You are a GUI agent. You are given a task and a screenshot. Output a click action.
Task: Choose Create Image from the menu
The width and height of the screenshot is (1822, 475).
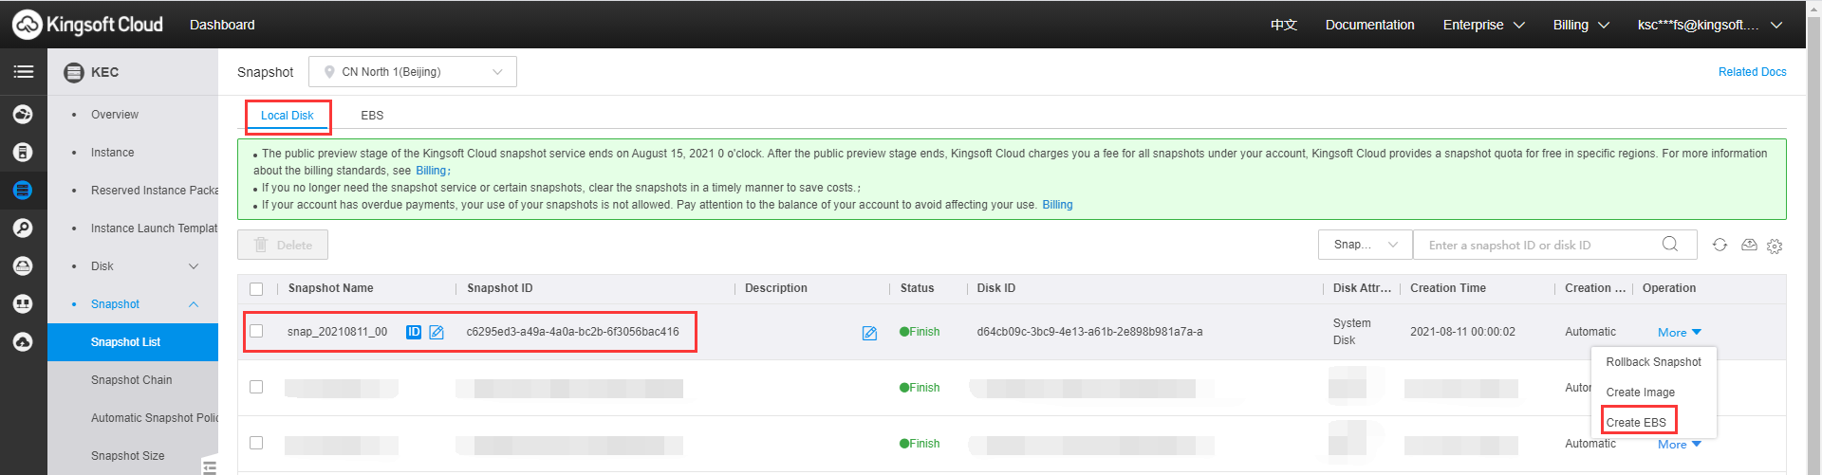click(1640, 393)
